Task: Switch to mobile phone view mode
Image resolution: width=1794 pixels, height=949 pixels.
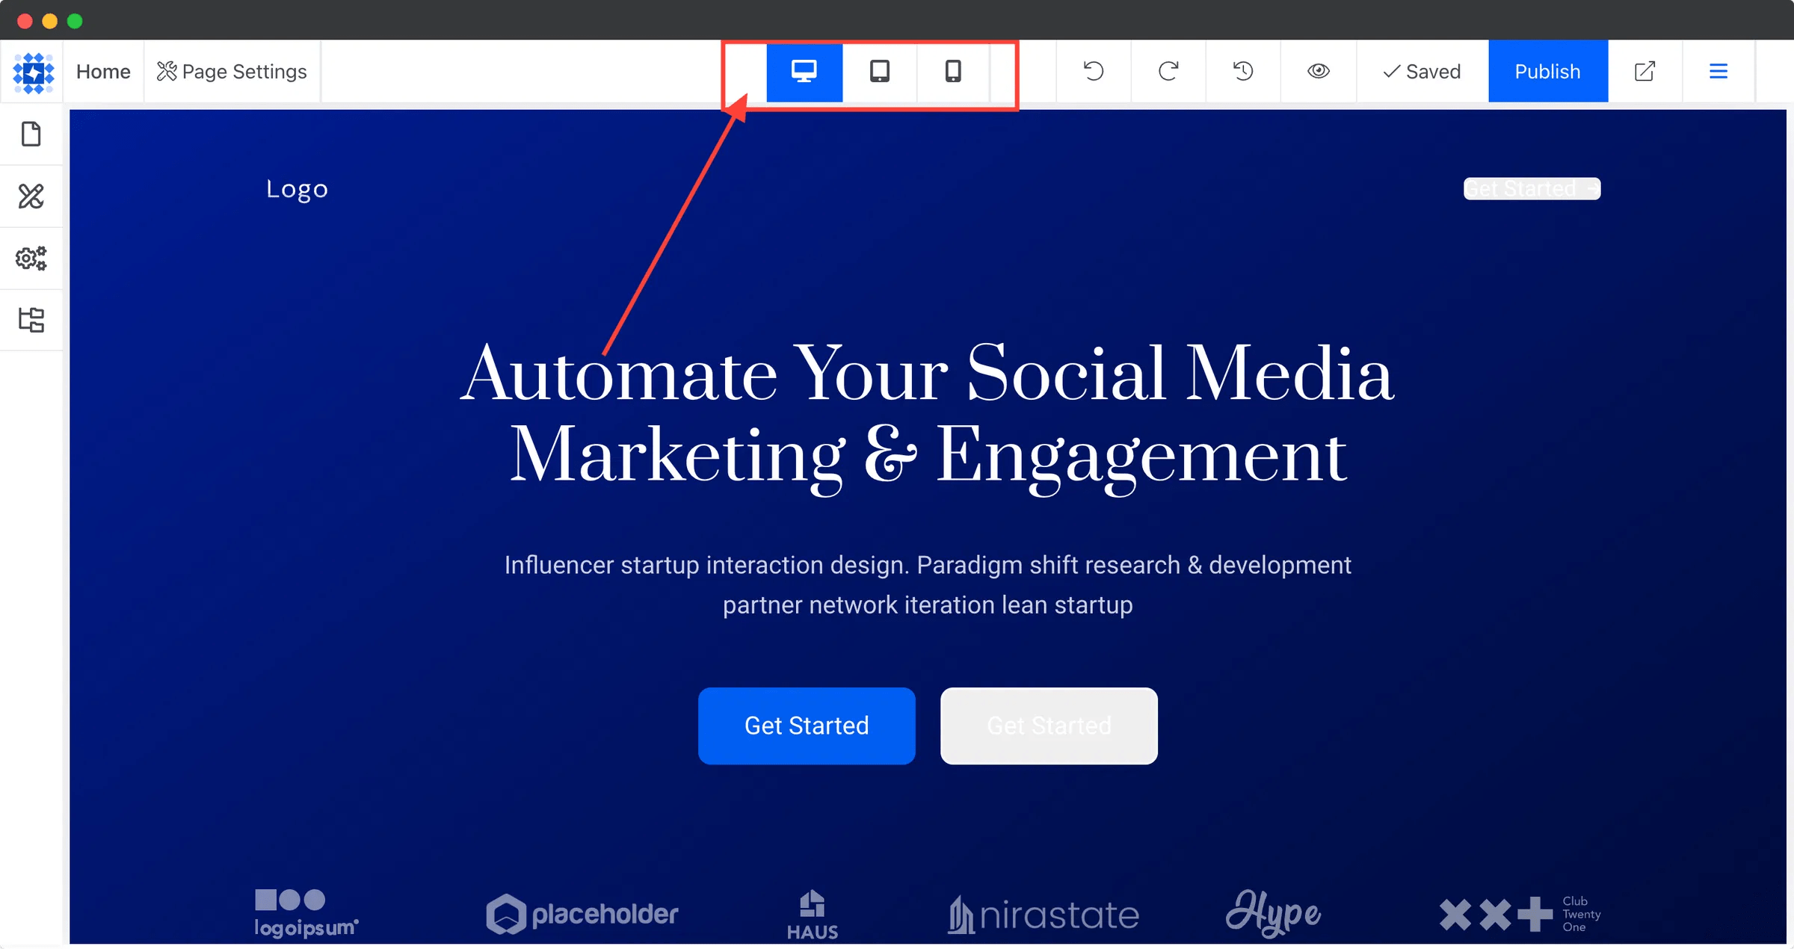Action: [x=953, y=72]
